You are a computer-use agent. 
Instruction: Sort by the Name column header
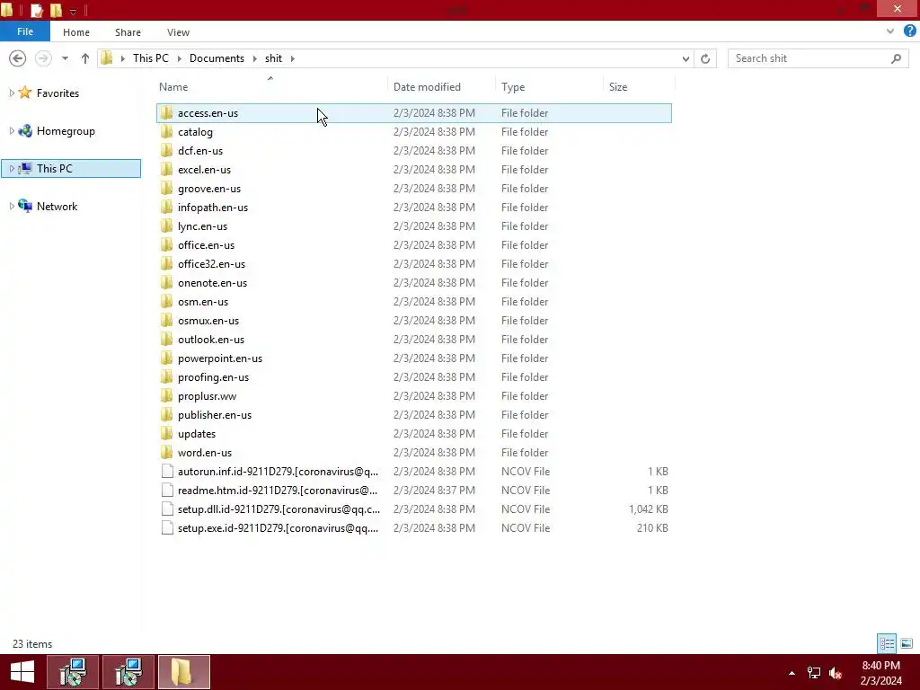click(x=271, y=87)
